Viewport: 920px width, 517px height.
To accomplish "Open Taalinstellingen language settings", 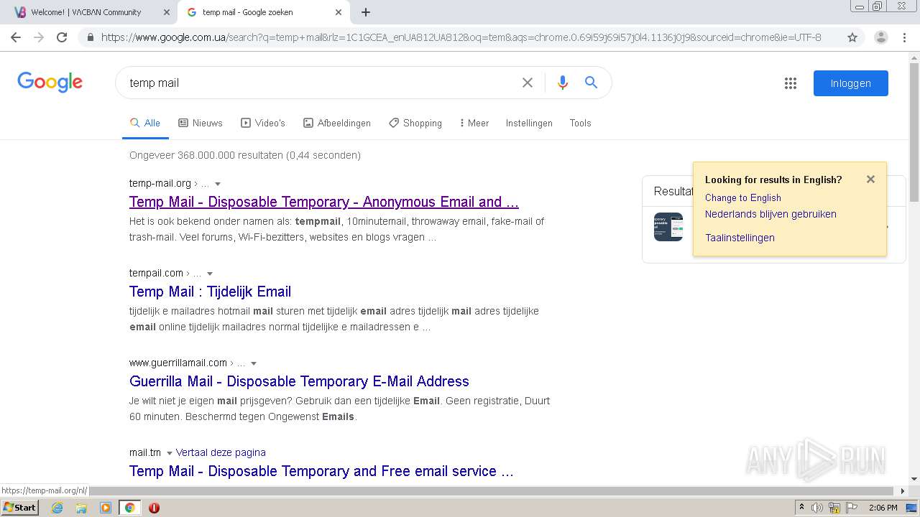I will [740, 238].
